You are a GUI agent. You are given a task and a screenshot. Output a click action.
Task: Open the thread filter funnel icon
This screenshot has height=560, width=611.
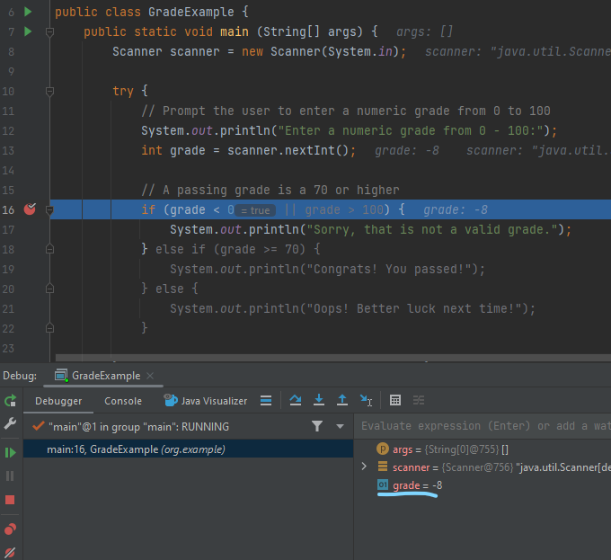click(317, 426)
